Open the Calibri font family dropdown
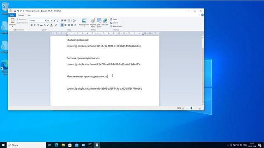Viewport: 264px width, 148px height. (x=45, y=21)
